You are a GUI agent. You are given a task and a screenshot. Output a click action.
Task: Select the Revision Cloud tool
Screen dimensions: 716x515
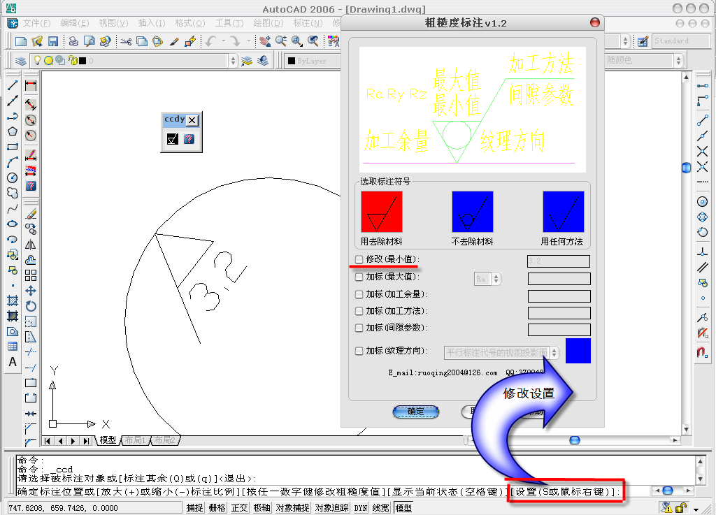[13, 193]
